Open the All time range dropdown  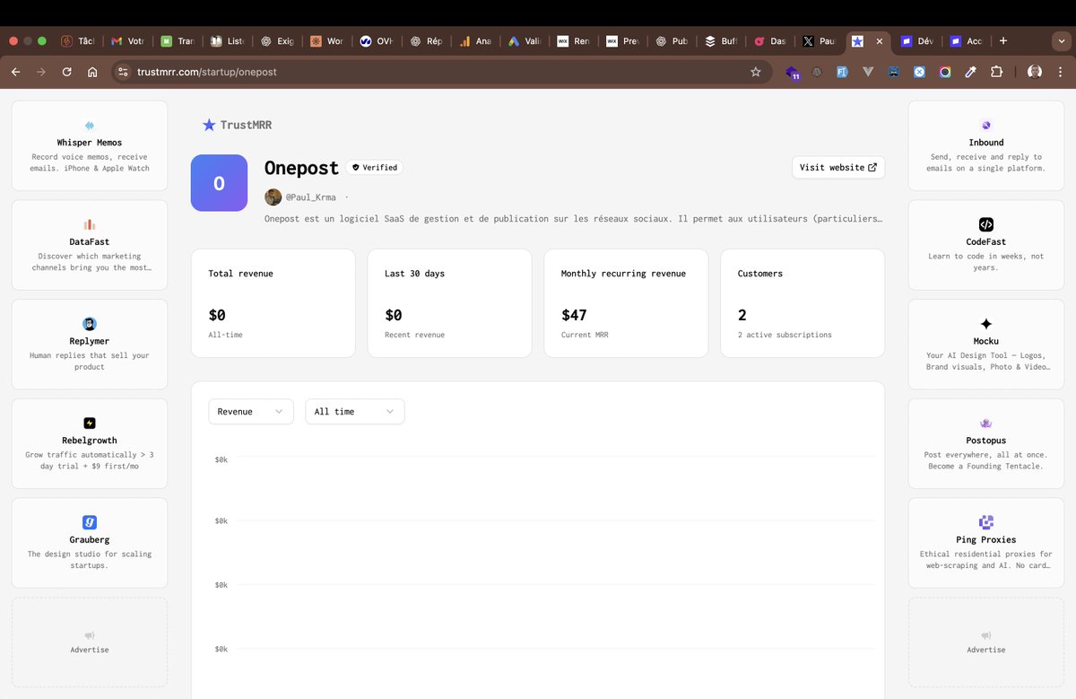tap(355, 411)
